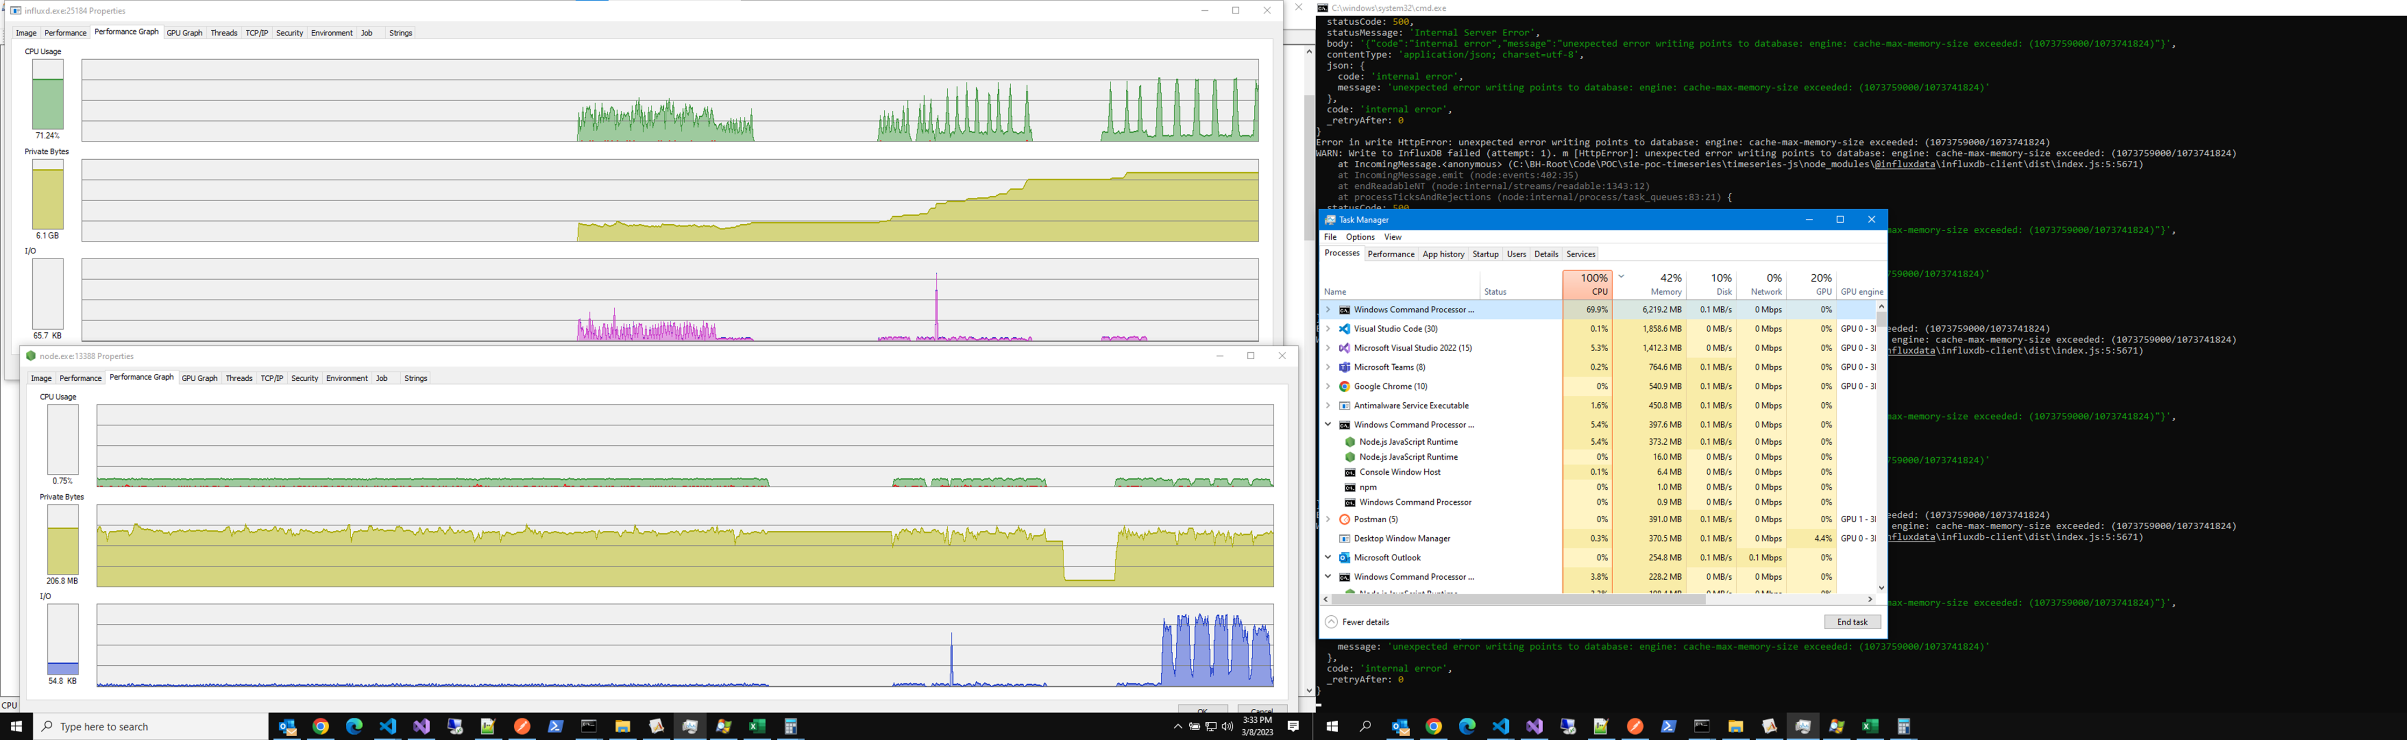Click Microsoft Teams process icon in Task Manager
The width and height of the screenshot is (2407, 740).
click(x=1345, y=367)
